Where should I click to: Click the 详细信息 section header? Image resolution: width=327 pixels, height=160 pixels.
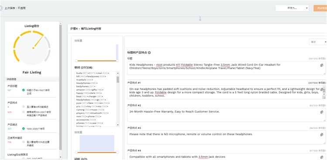click(11, 79)
